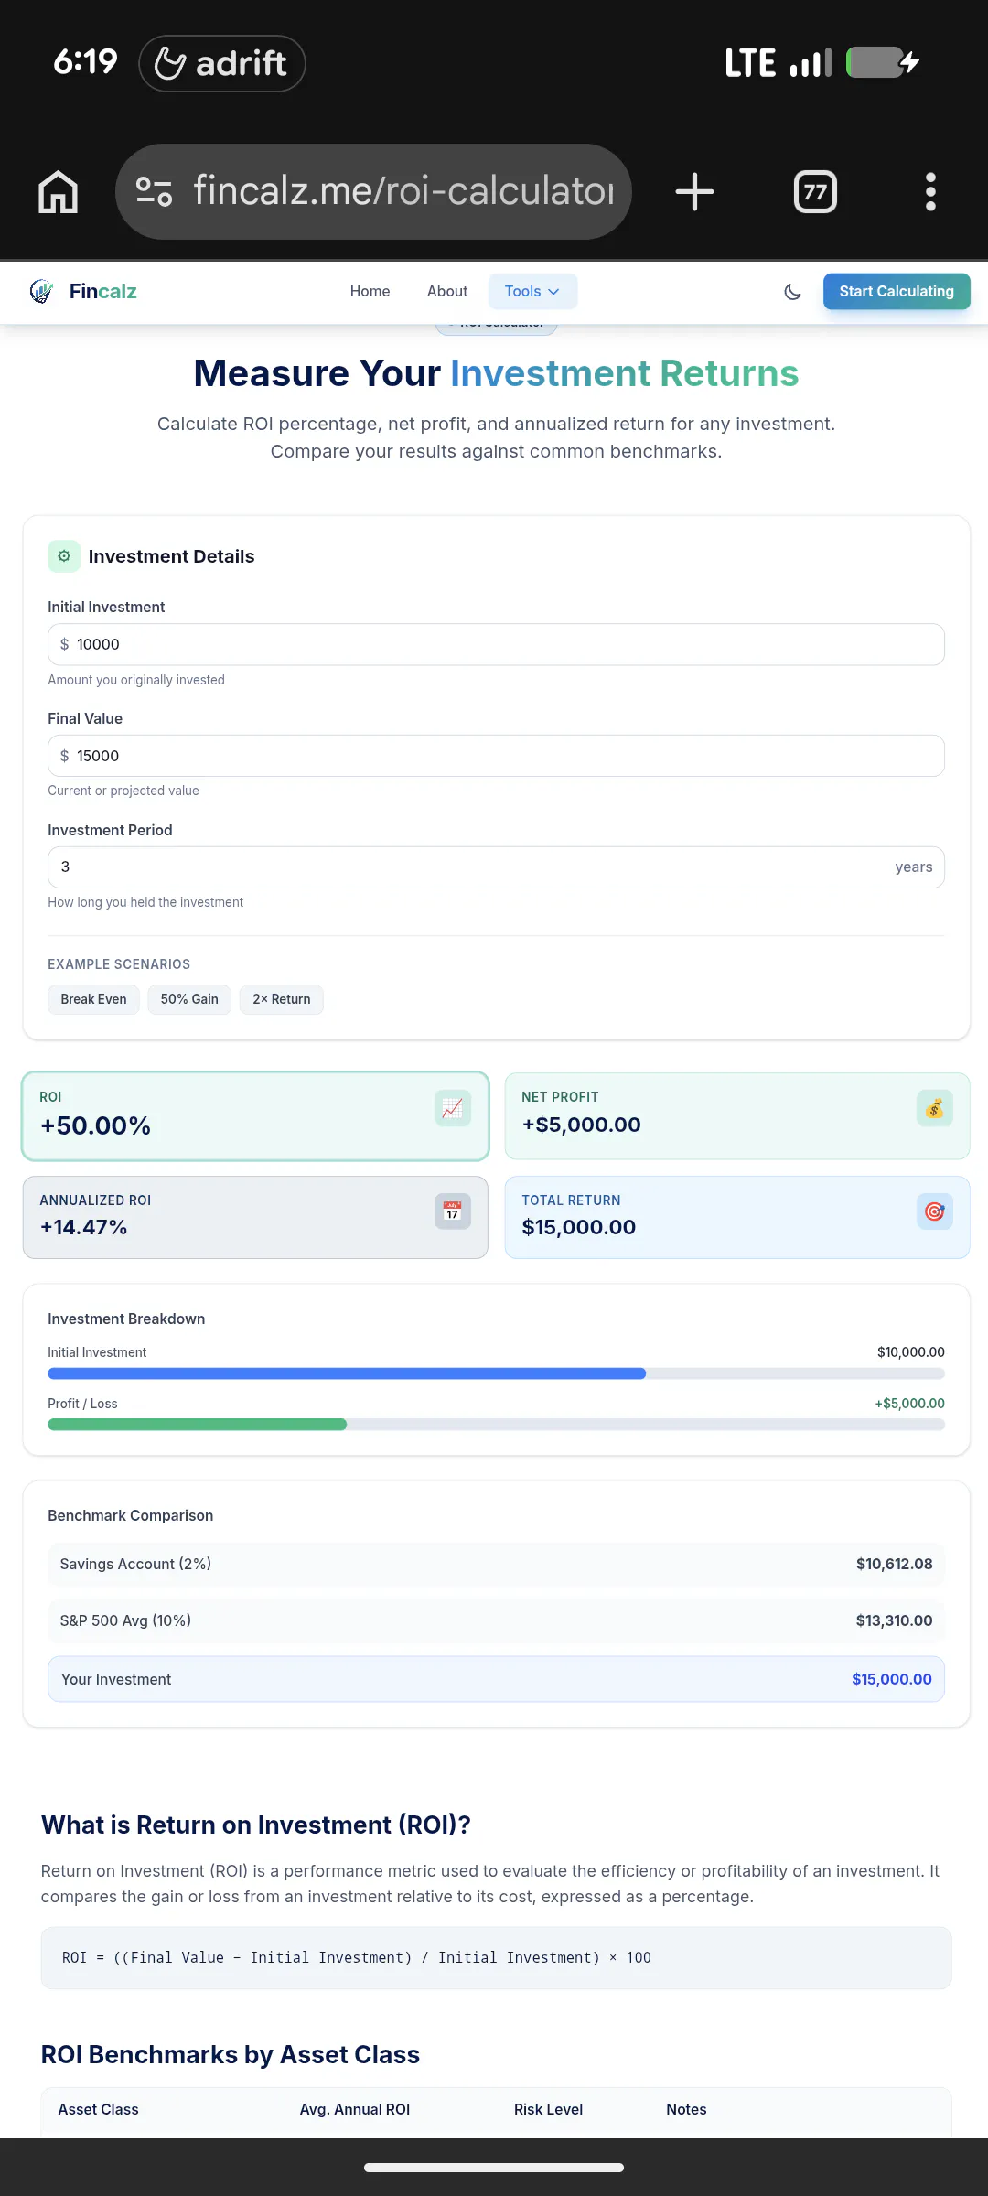Expand the Tools dropdown menu

point(532,291)
